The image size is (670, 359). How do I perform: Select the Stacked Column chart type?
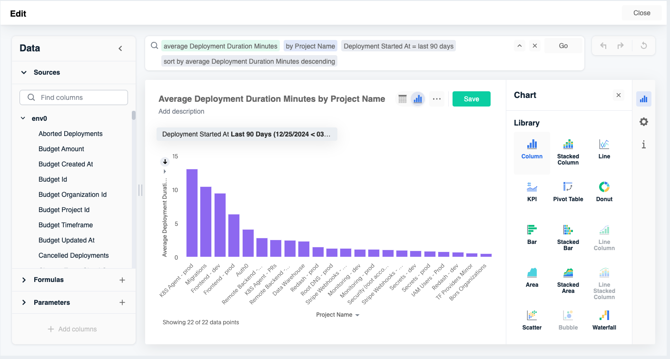568,153
